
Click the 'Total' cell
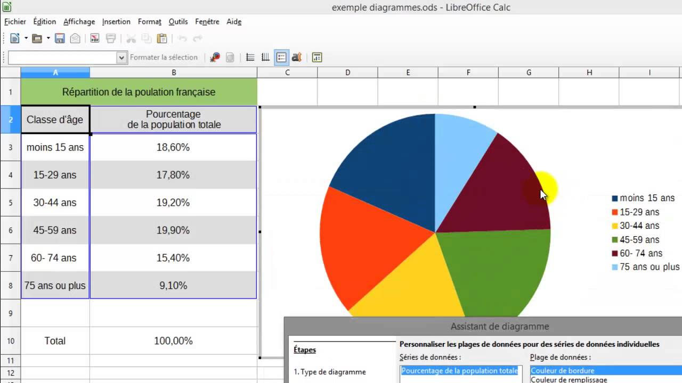click(x=55, y=341)
